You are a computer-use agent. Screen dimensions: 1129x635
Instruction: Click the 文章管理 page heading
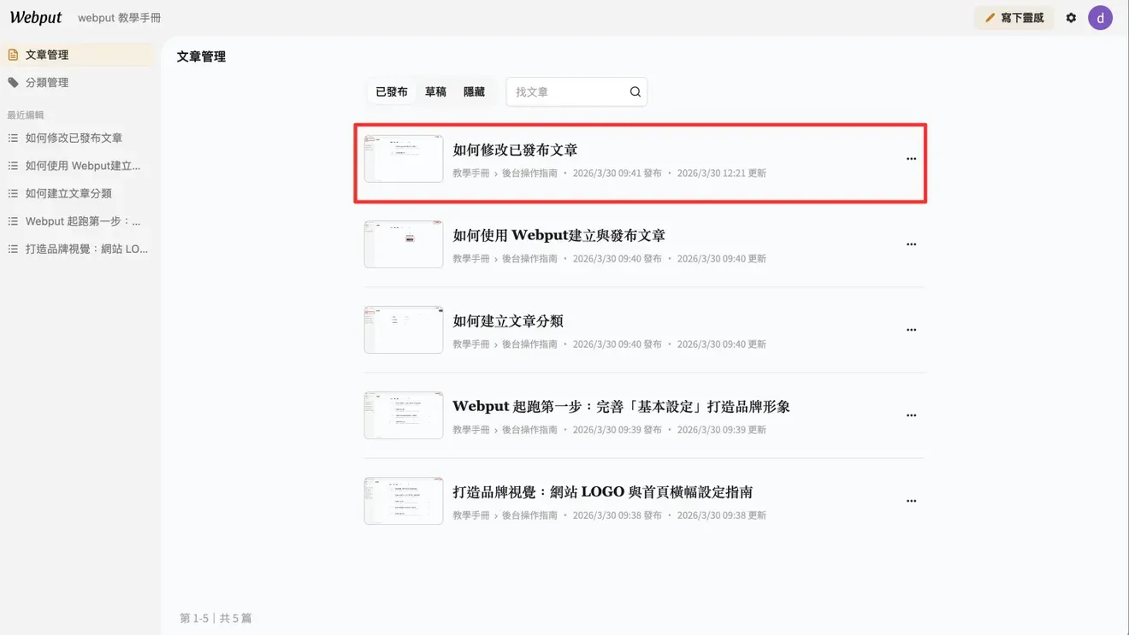(201, 56)
